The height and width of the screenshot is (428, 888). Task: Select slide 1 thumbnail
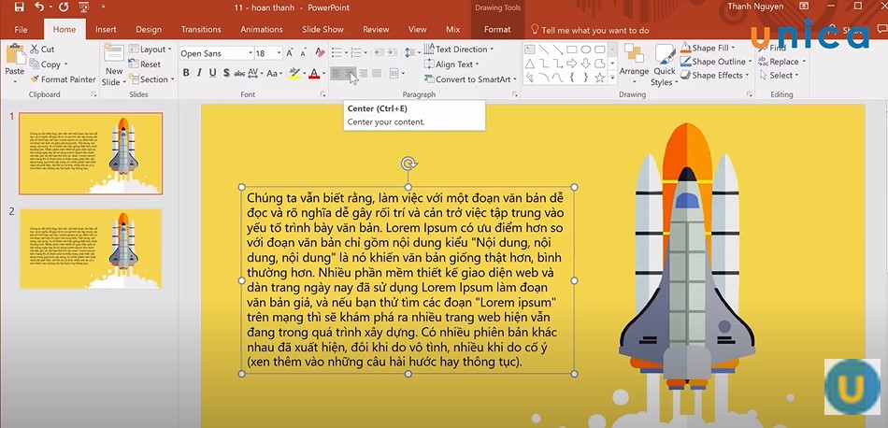(x=91, y=153)
